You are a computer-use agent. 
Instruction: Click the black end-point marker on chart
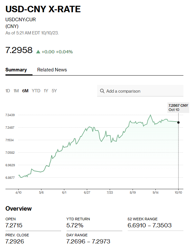click(178, 122)
